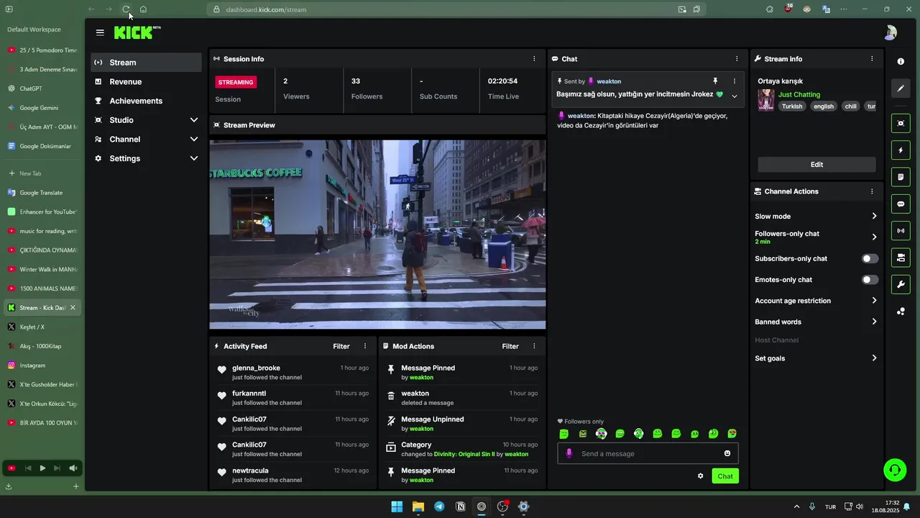Open Followers-only chat options
The height and width of the screenshot is (518, 920).
tap(816, 237)
